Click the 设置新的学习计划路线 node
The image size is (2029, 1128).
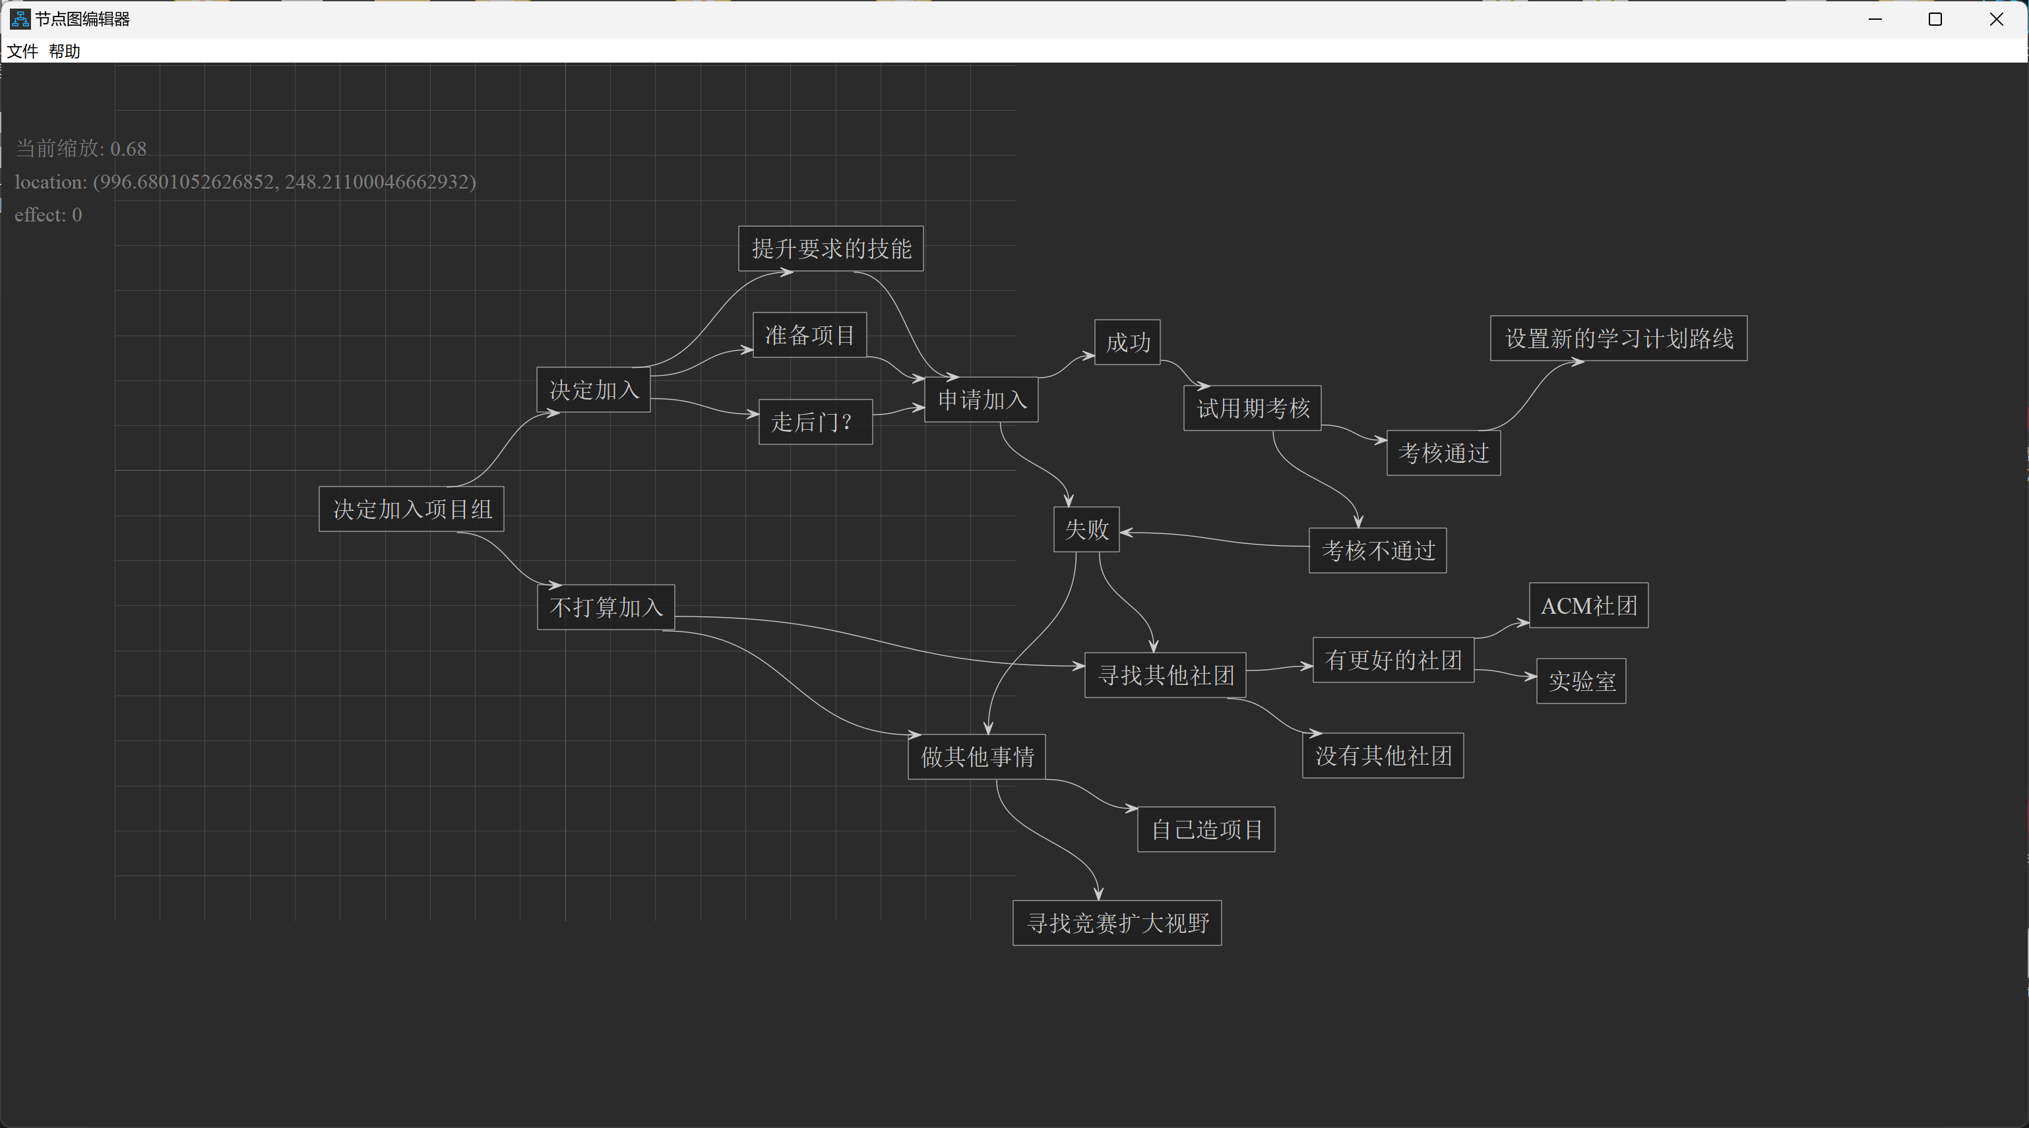[1619, 338]
